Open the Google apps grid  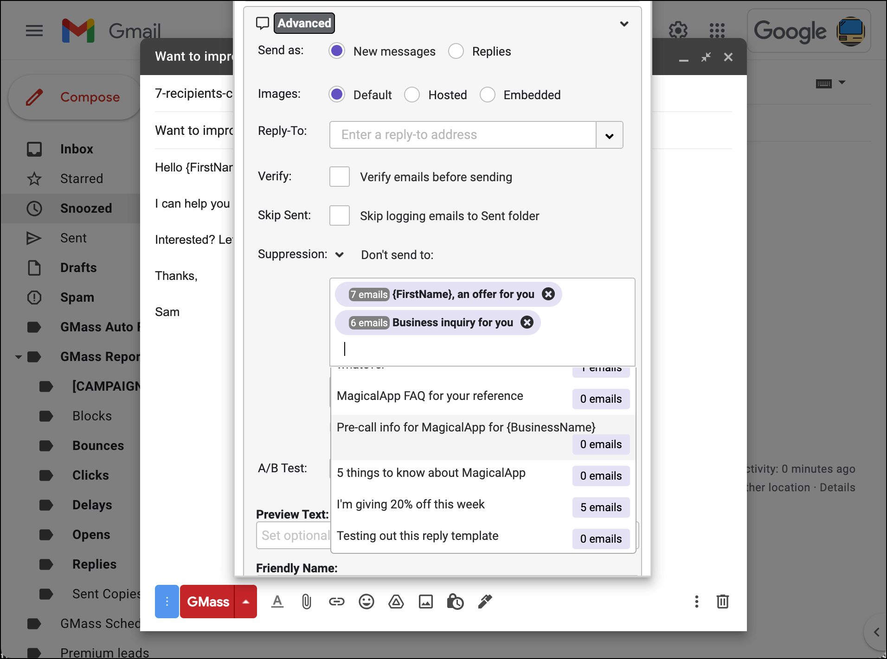717,31
